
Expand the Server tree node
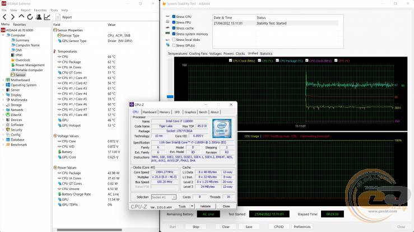[3, 90]
